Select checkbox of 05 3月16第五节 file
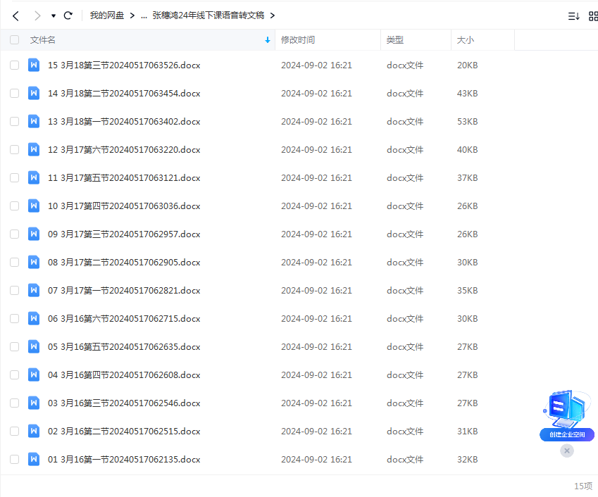 point(15,347)
